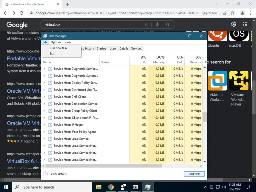The image size is (256, 192).
Task: Click gear icon of Service Host: Local Service row
Action: [x=50, y=139]
